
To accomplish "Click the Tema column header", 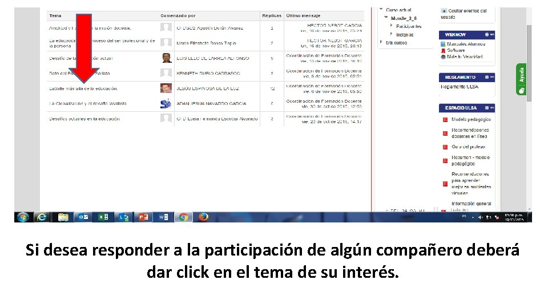I will point(55,16).
